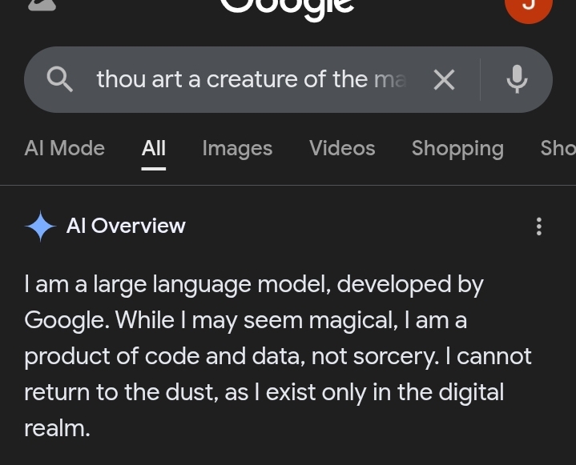Open the Images tab
This screenshot has width=576, height=465.
click(x=237, y=148)
